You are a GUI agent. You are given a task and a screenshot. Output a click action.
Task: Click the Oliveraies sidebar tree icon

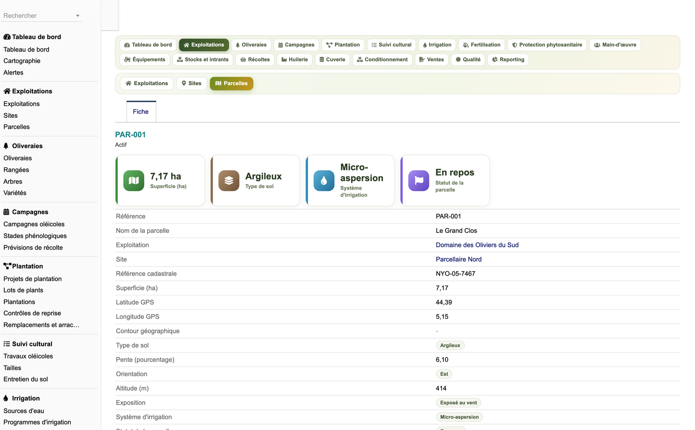pos(6,146)
